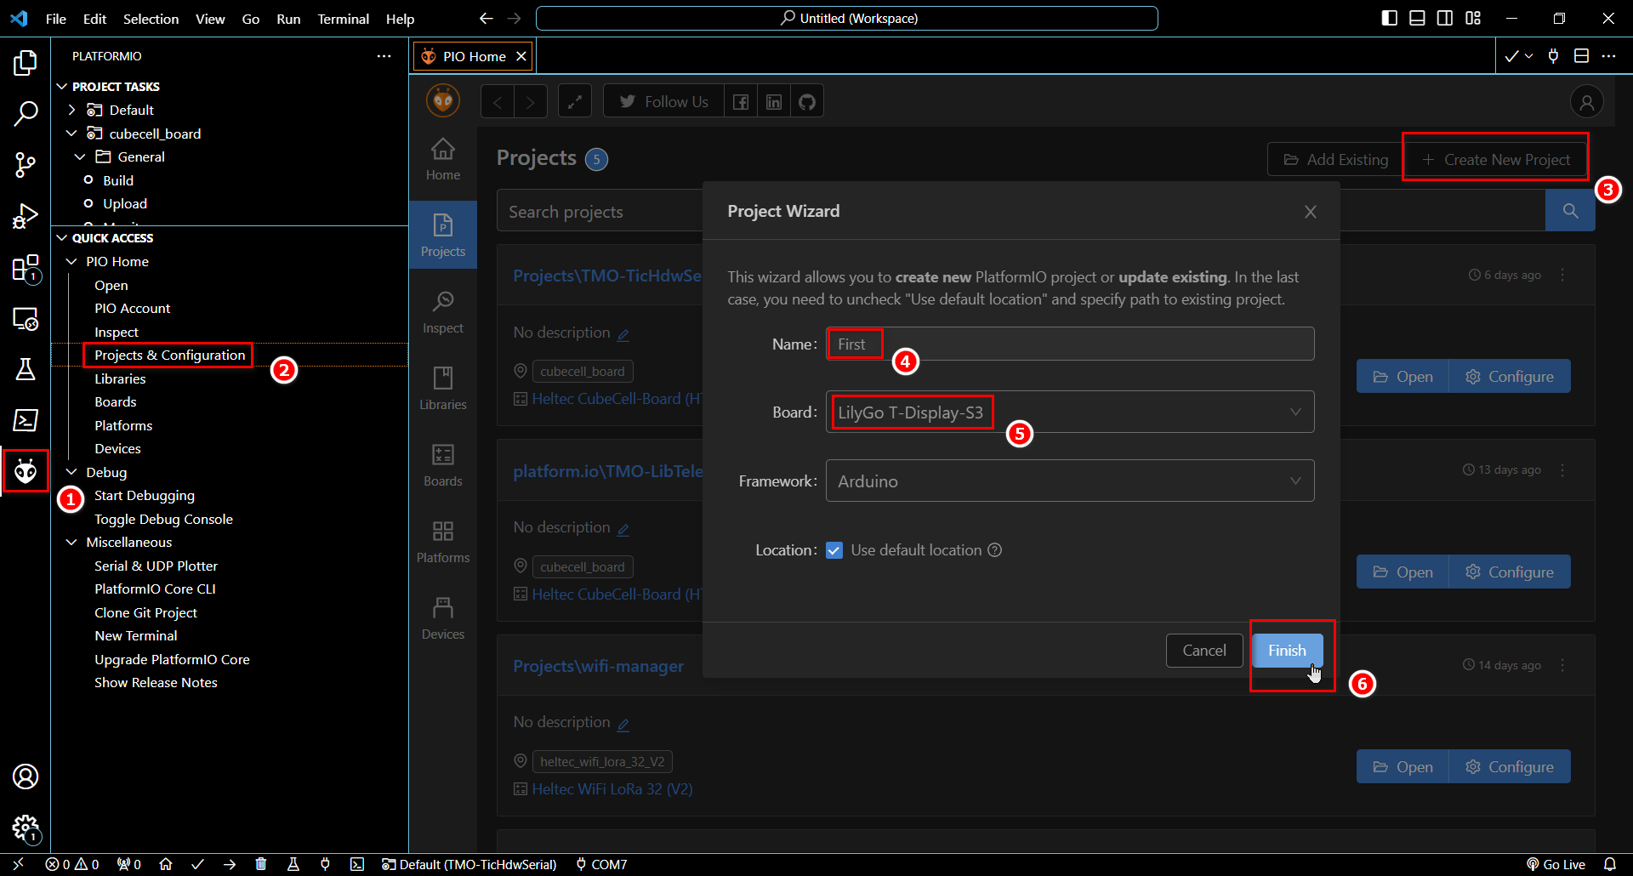Click the LinkedIn icon in PIO toolbar

774,102
